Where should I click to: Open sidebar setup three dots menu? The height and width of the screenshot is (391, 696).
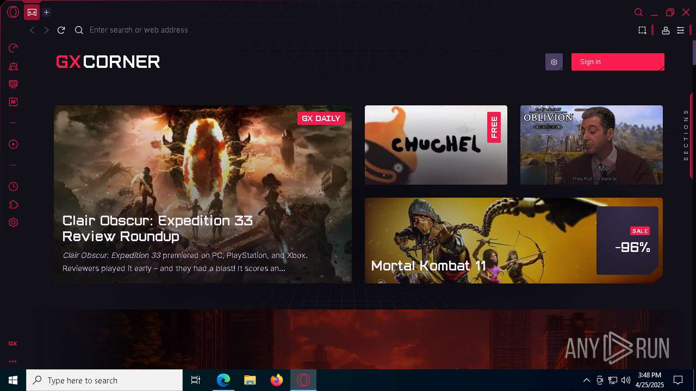[13, 361]
